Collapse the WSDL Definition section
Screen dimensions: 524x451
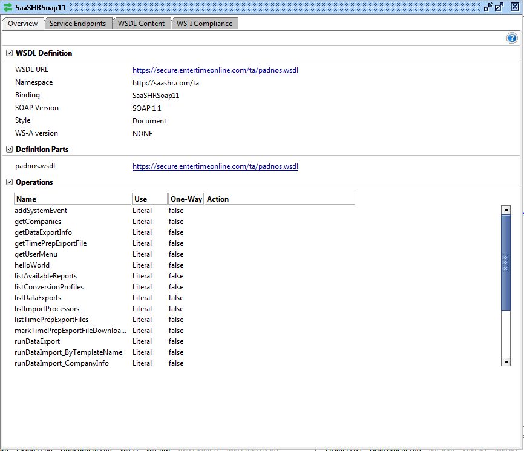click(x=9, y=53)
